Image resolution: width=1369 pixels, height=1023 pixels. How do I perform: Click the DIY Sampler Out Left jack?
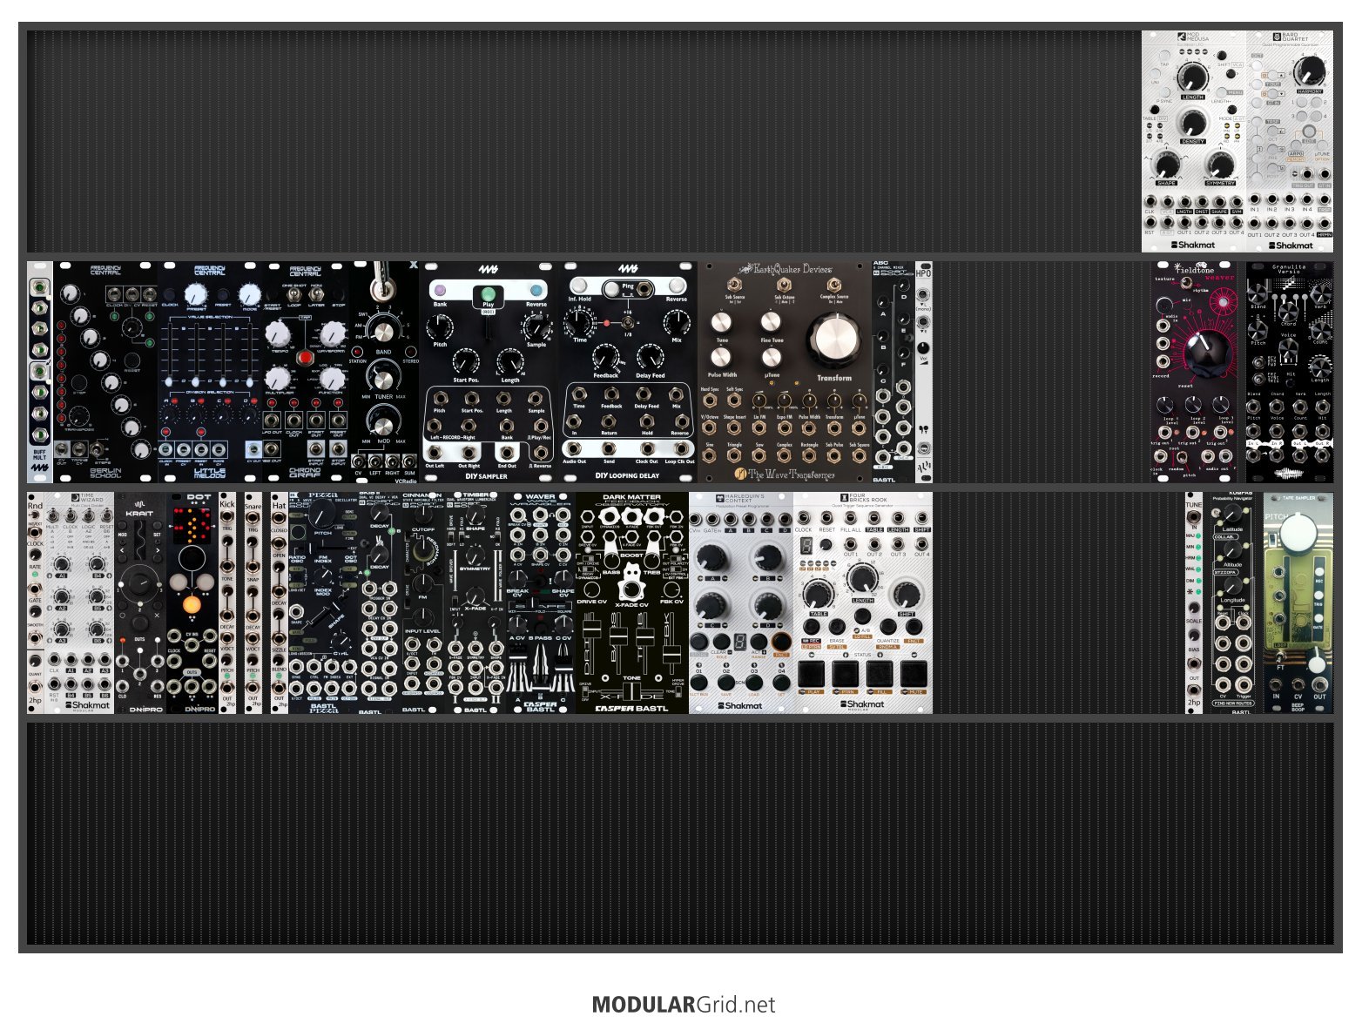435,452
